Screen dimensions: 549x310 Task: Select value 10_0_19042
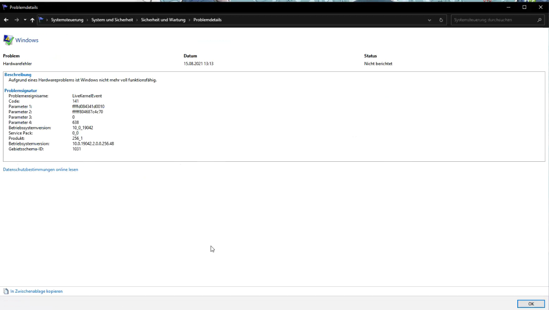(83, 128)
